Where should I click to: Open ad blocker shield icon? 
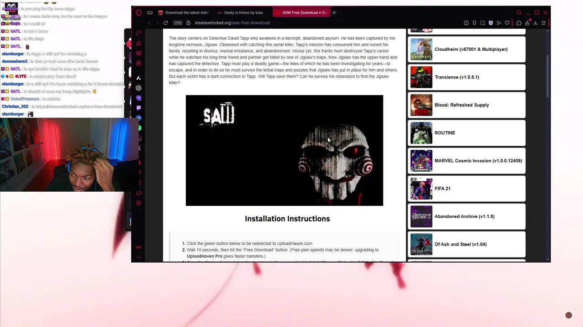pos(491,23)
